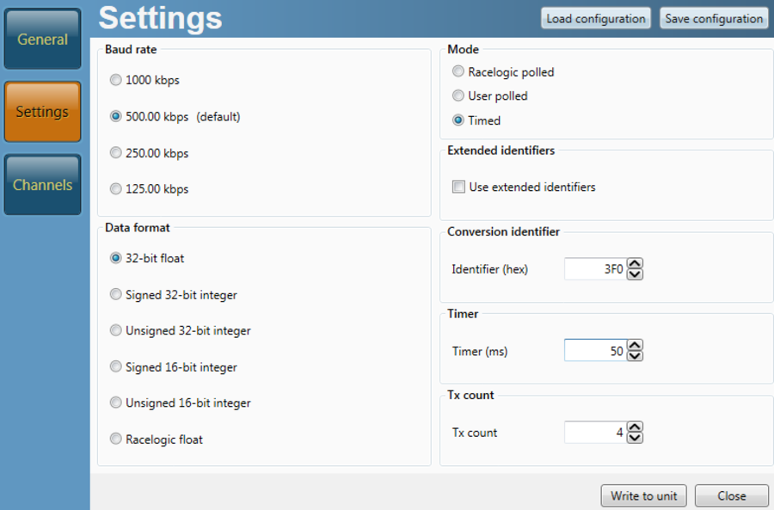
Task: Decrement Tx count using down arrow
Action: click(x=635, y=437)
